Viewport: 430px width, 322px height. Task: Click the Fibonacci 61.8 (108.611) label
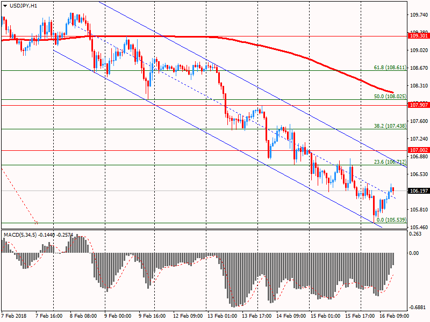[390, 68]
